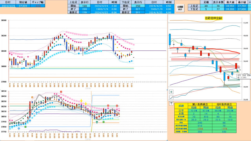Open the Chart Styles paintbrush icon
Screen dimensions: 251x141
point(171,97)
